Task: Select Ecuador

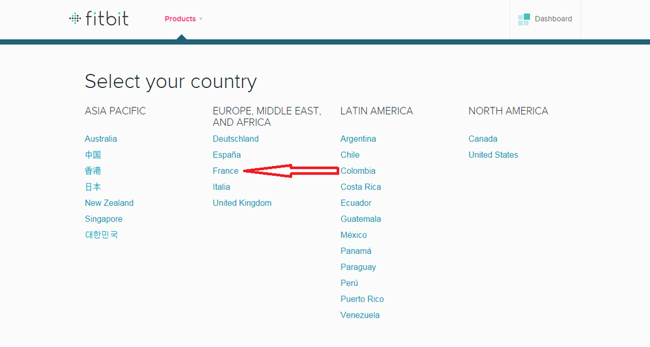Action: [x=356, y=202]
